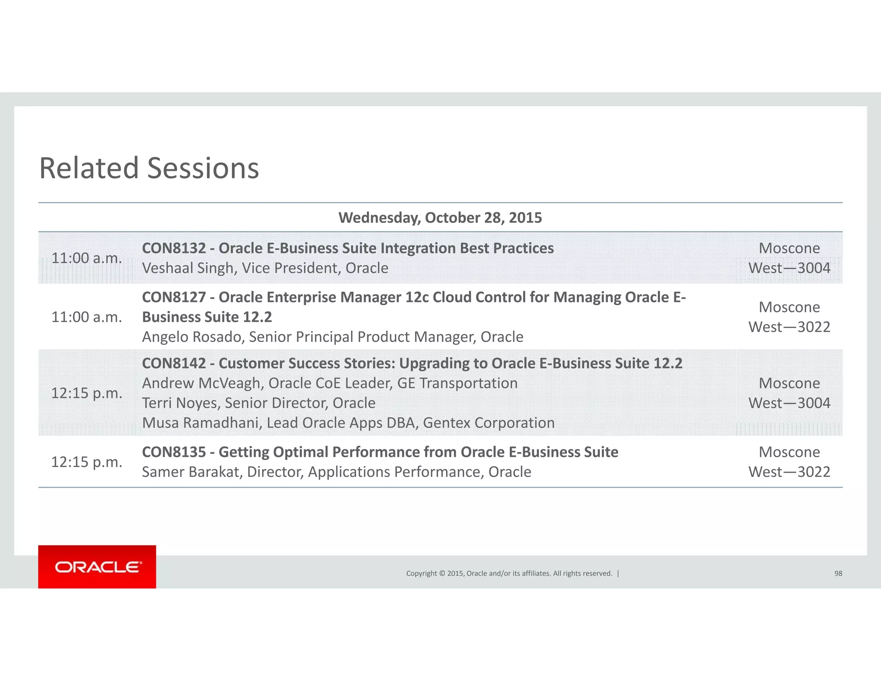This screenshot has width=881, height=681.
Task: Click 'Musa Ramadhani, Lead Oracle Apps DBA' line
Action: (348, 423)
